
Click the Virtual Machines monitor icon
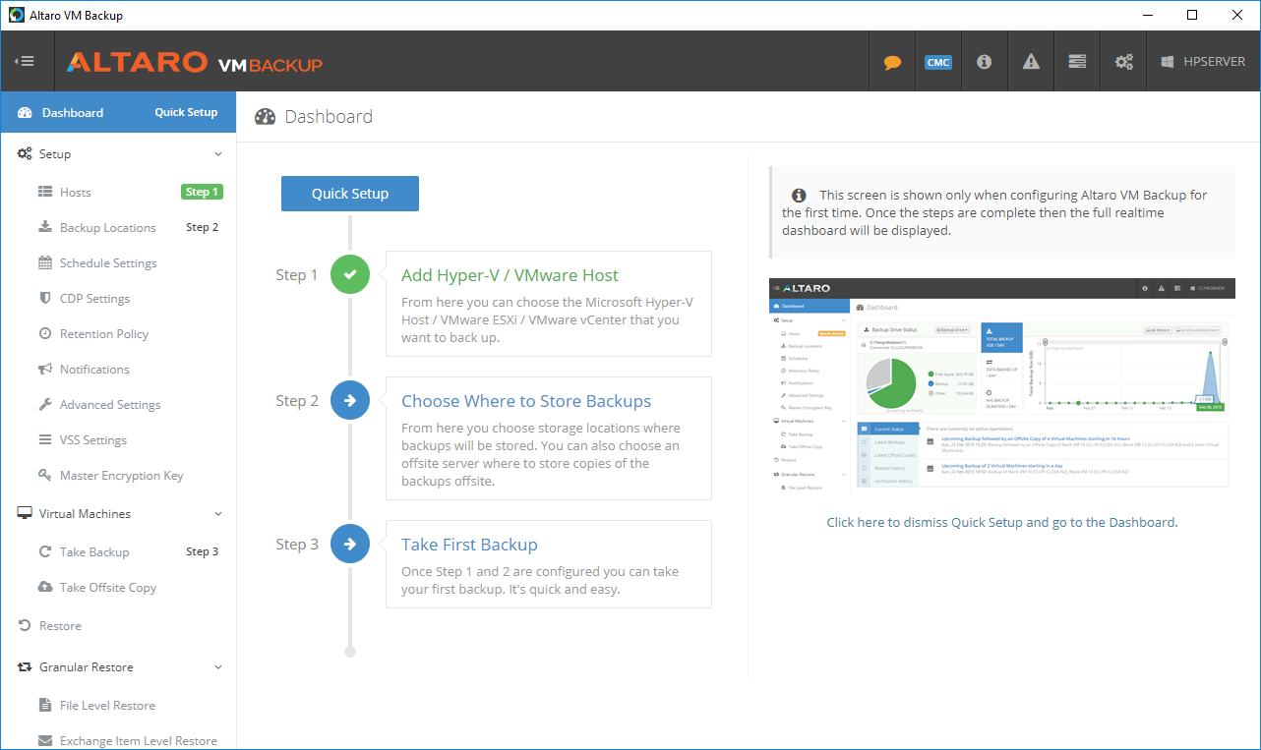pyautogui.click(x=25, y=513)
